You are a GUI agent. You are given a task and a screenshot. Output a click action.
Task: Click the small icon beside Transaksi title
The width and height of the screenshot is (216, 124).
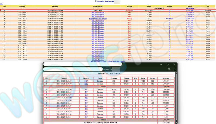pos(95,1)
